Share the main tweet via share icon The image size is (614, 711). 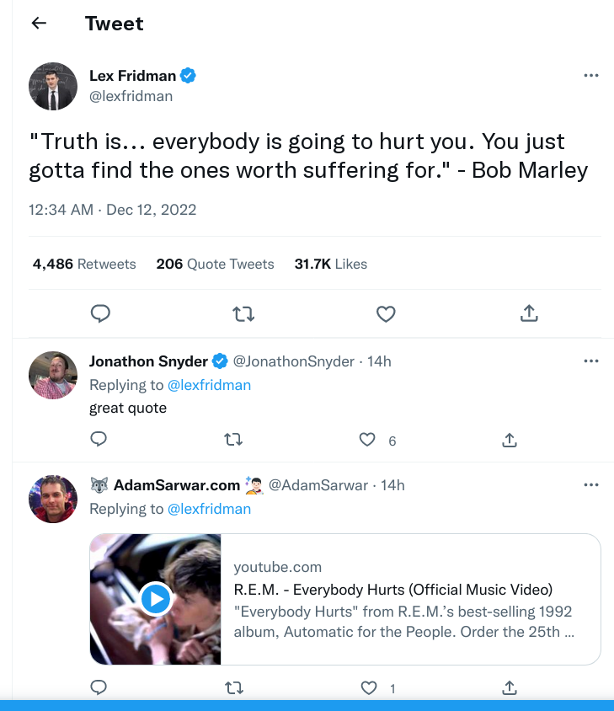[529, 313]
